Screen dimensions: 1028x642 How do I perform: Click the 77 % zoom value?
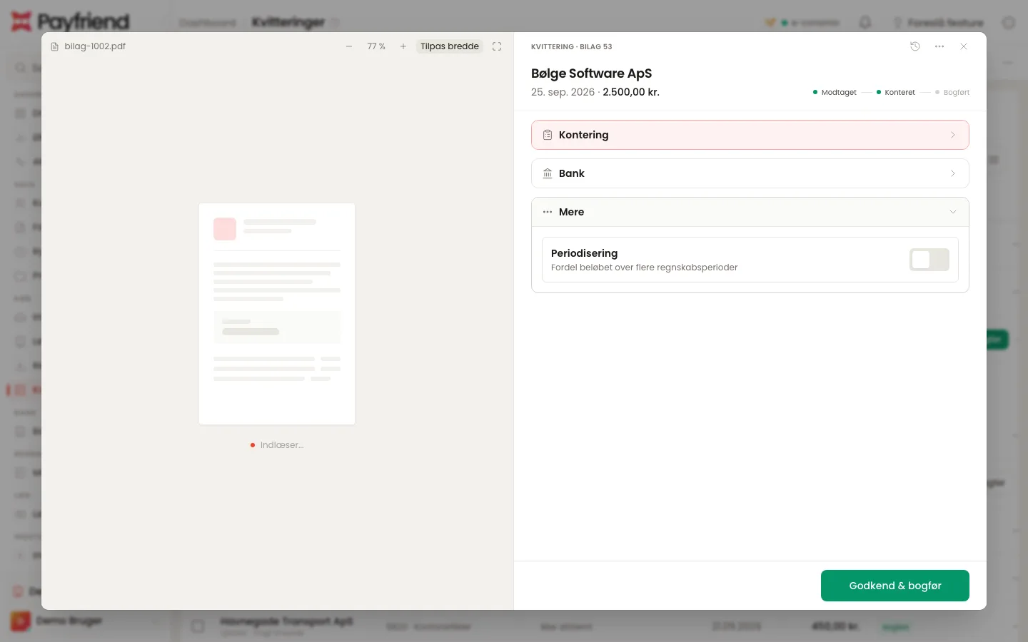pos(376,46)
